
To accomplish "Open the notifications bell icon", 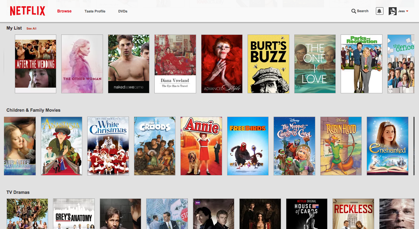I will tap(380, 11).
